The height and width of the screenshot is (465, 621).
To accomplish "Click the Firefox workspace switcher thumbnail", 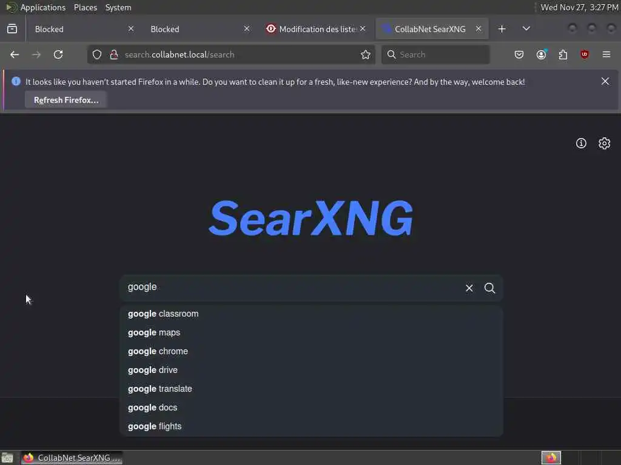I will coord(551,458).
